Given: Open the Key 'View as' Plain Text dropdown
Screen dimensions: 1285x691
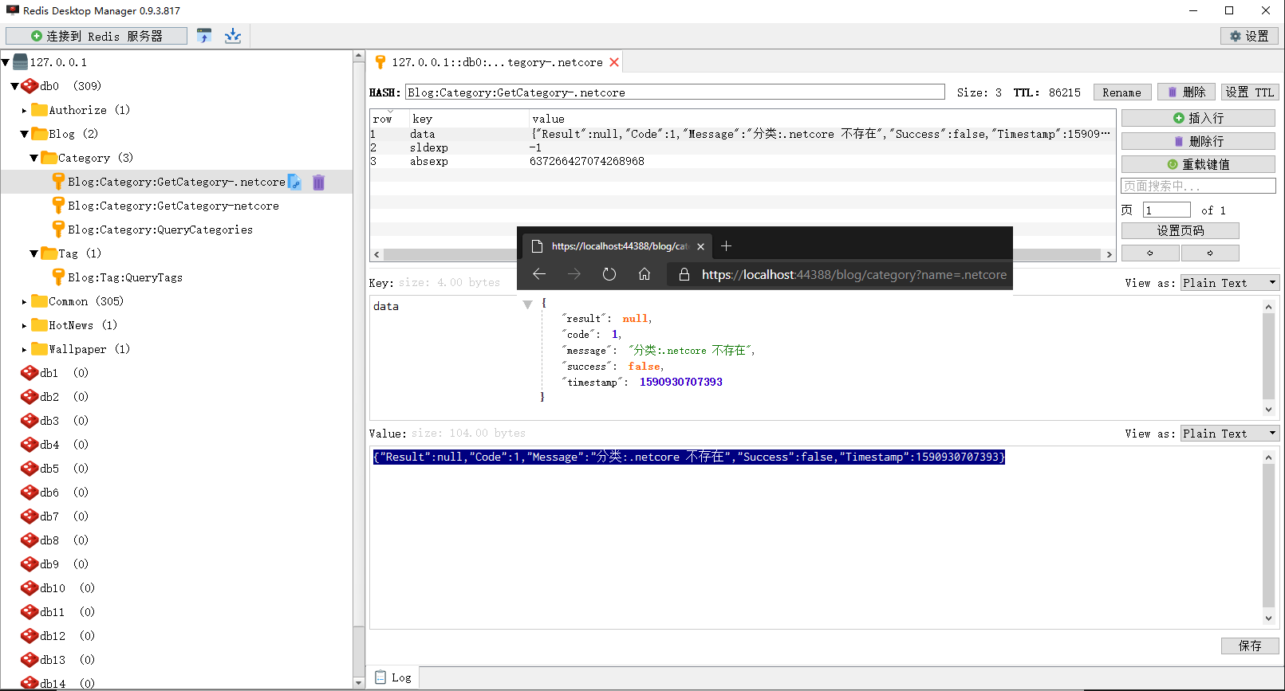Looking at the screenshot, I should pyautogui.click(x=1229, y=283).
